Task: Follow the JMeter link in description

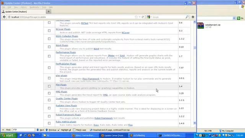Action: tap(111, 56)
